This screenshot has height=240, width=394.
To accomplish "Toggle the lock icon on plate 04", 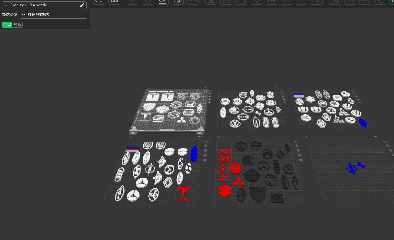I will click(x=205, y=155).
